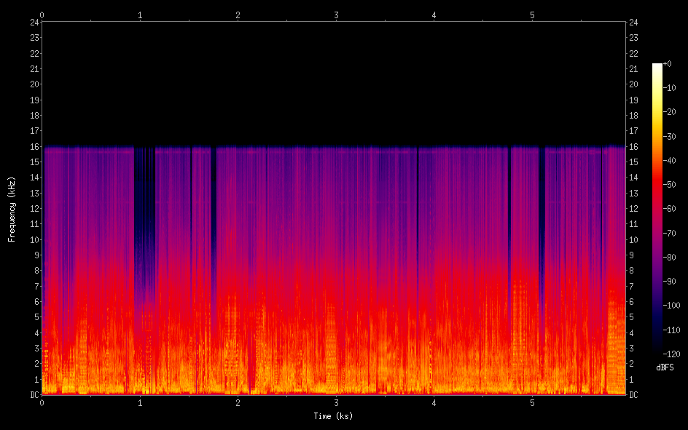Screen dimensions: 688x430
Task: Click the "20" kHz label on the right axis
Action: tap(634, 84)
